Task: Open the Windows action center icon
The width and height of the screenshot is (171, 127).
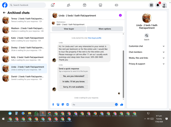Action: pos(167,119)
